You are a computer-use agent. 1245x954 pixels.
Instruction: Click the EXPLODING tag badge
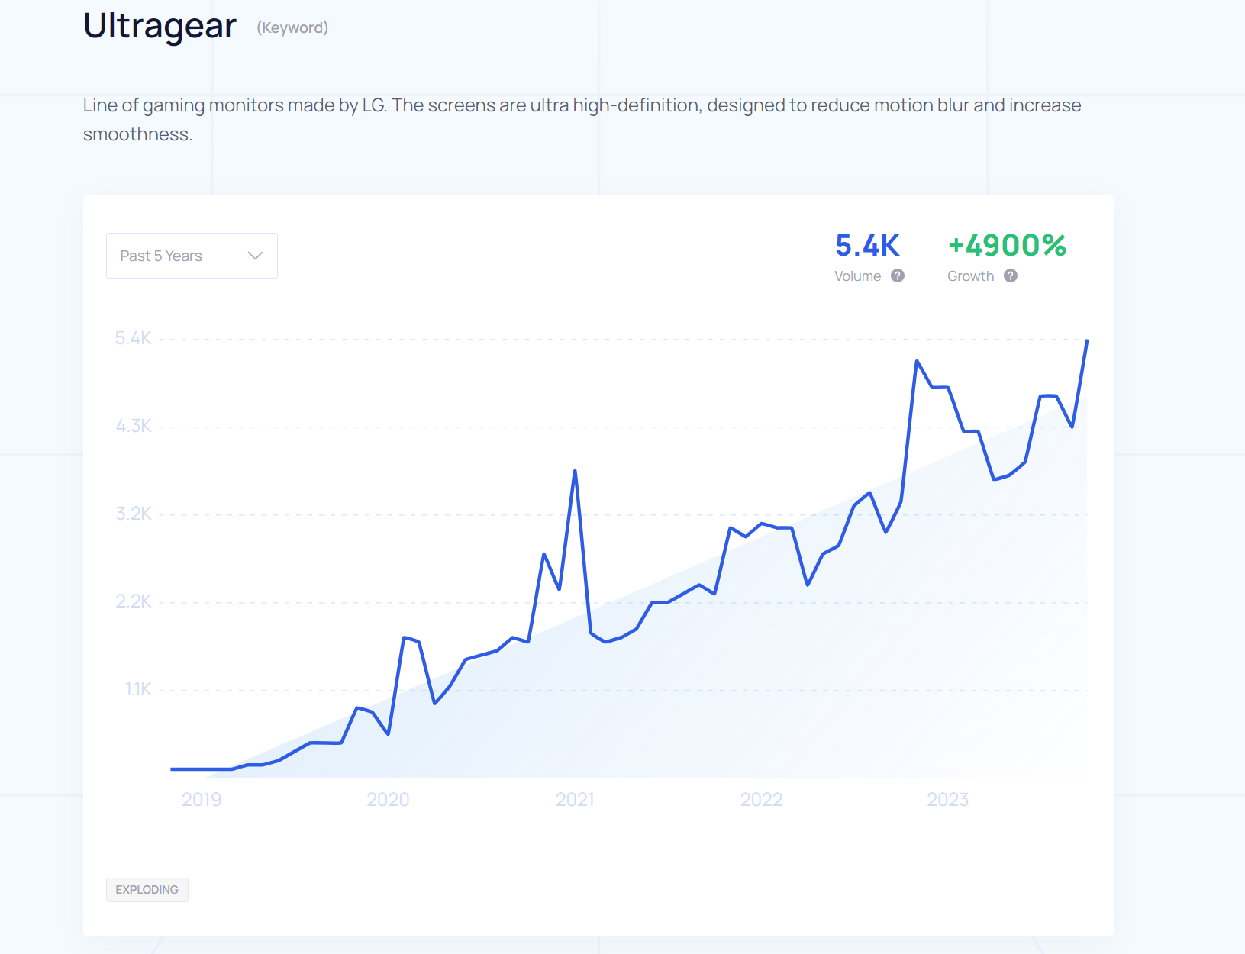pyautogui.click(x=147, y=890)
